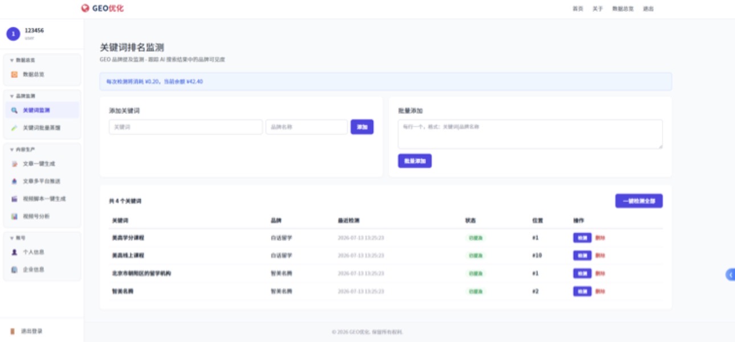Click the 品牌 column header
The width and height of the screenshot is (735, 342).
pyautogui.click(x=276, y=220)
